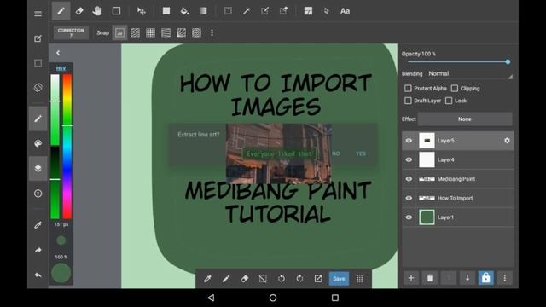Click the small brush size preview dot
Screen dimensions: 546x307
(x=61, y=240)
